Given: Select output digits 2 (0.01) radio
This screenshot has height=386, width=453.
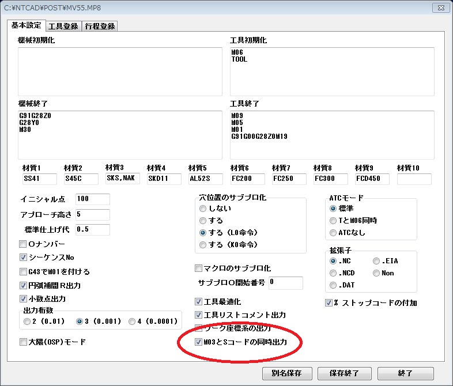Looking at the screenshot, I should [27, 321].
